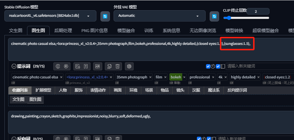294x140 pixels.
Task: Click the negative prompt text area
Action: 151,122
